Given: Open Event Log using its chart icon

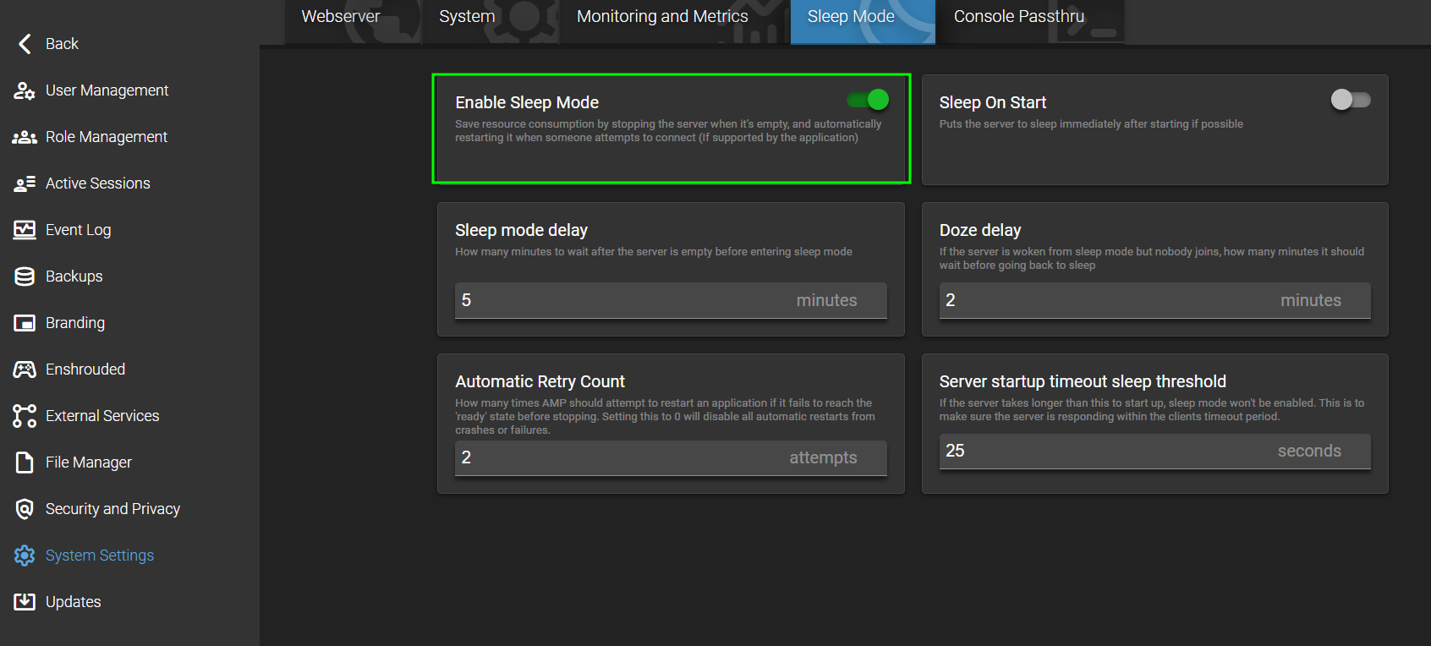Looking at the screenshot, I should tap(25, 230).
